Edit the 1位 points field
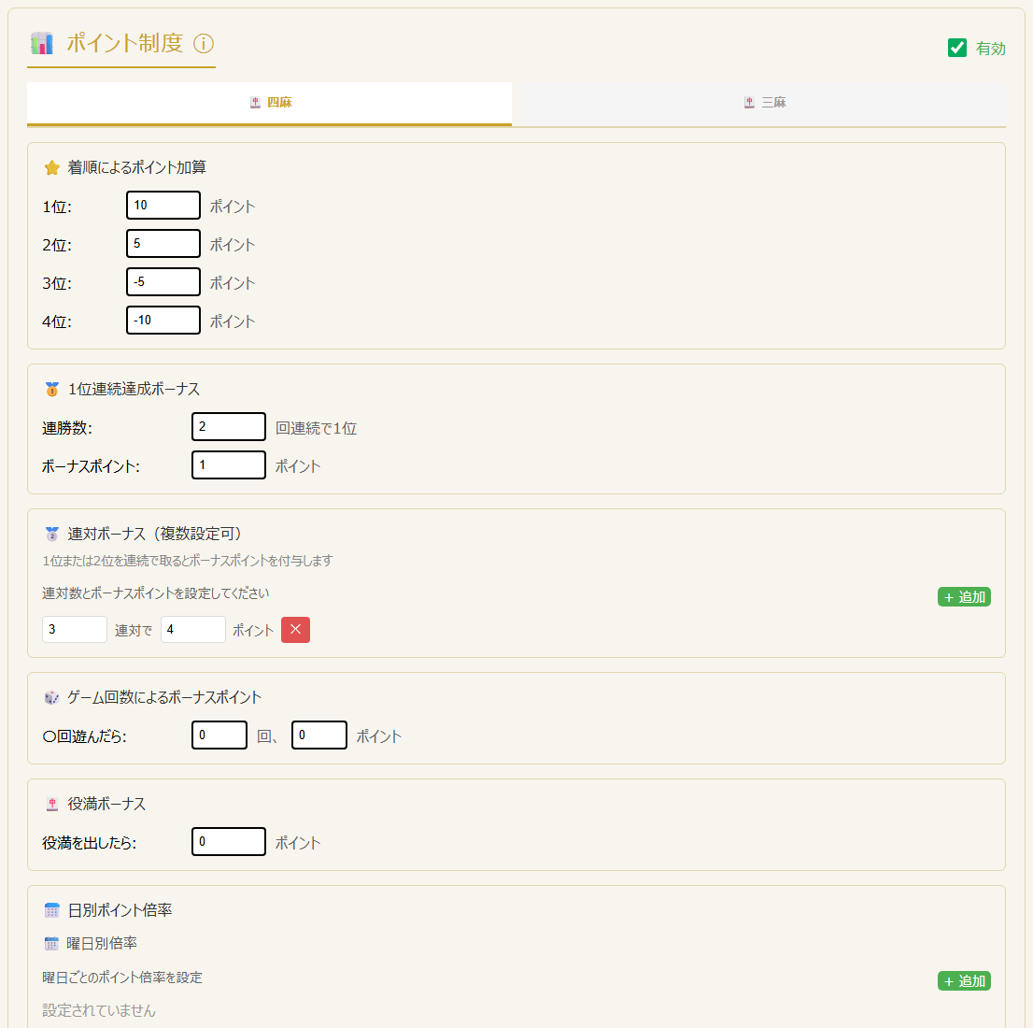This screenshot has height=1028, width=1033. pos(163,205)
